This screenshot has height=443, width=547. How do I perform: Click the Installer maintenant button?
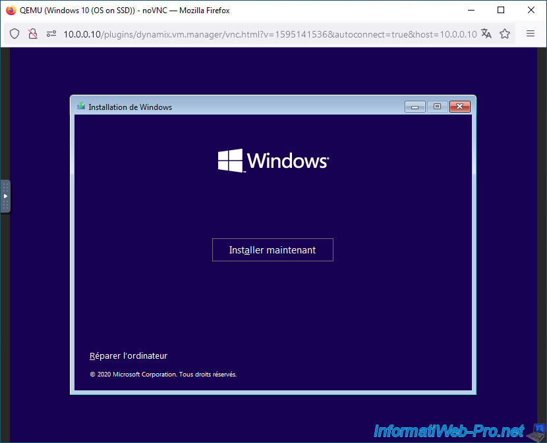[272, 249]
